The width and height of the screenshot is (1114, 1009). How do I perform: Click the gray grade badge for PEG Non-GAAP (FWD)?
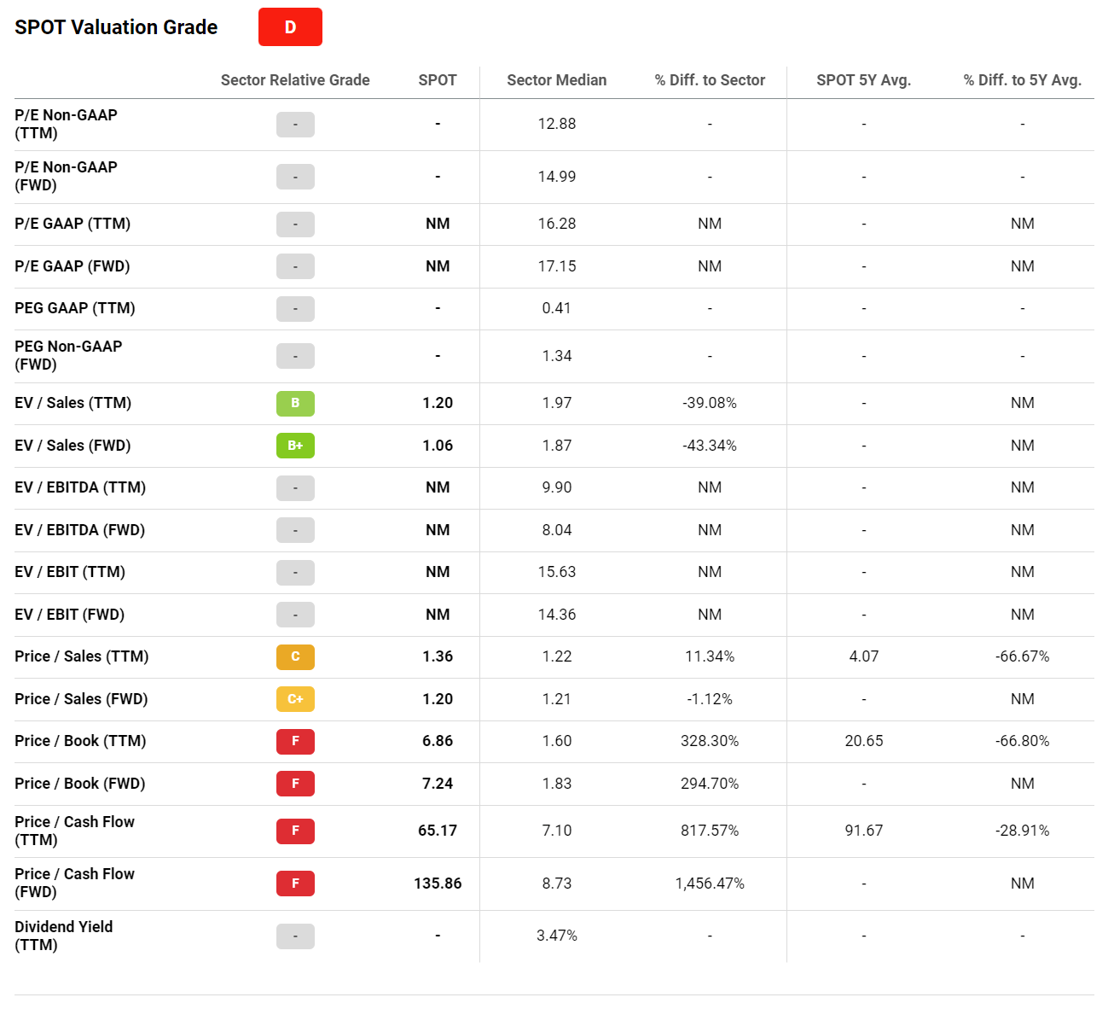pos(295,356)
